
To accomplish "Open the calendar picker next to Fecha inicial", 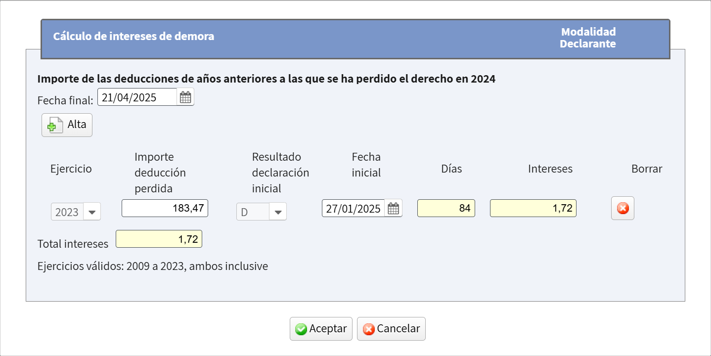I will (x=393, y=208).
